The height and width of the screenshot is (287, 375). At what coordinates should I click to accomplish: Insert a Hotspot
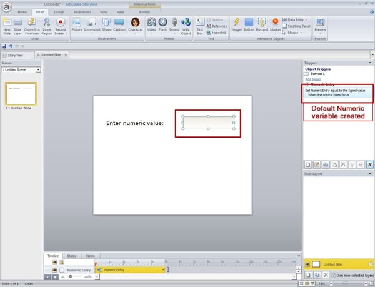point(262,26)
